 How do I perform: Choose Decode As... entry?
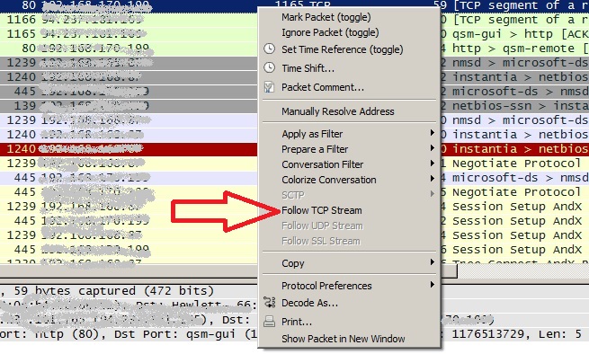tap(309, 303)
